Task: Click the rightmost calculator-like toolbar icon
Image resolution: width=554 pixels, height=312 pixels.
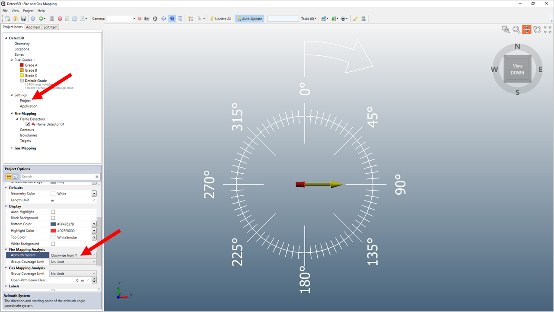Action: point(364,19)
